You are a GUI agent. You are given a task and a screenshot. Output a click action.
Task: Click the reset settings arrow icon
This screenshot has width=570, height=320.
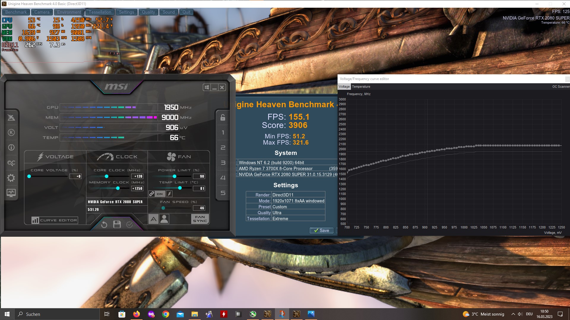pyautogui.click(x=104, y=225)
